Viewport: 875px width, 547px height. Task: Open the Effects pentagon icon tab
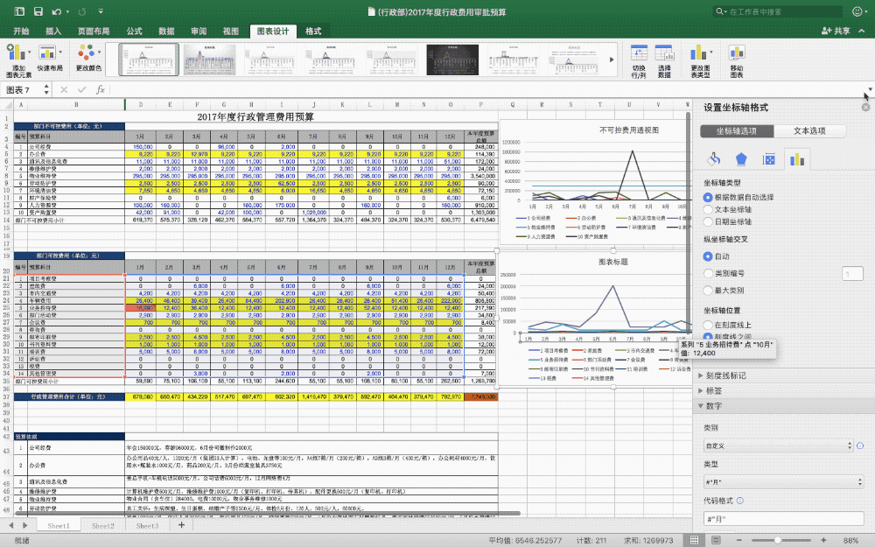tap(741, 159)
